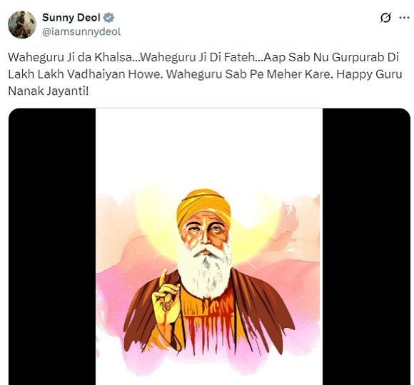Click the 'Lakh Lakh Vadhaiyan Howe' text line

[84, 74]
